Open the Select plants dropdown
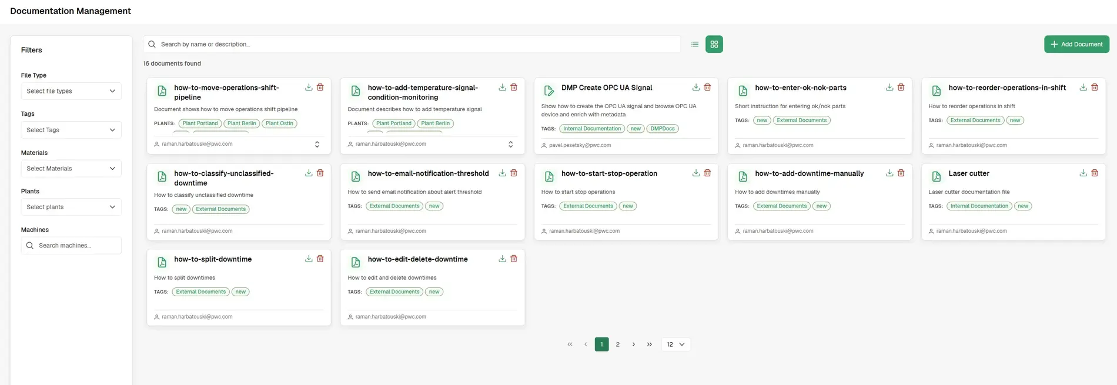This screenshot has height=385, width=1117. click(x=71, y=207)
